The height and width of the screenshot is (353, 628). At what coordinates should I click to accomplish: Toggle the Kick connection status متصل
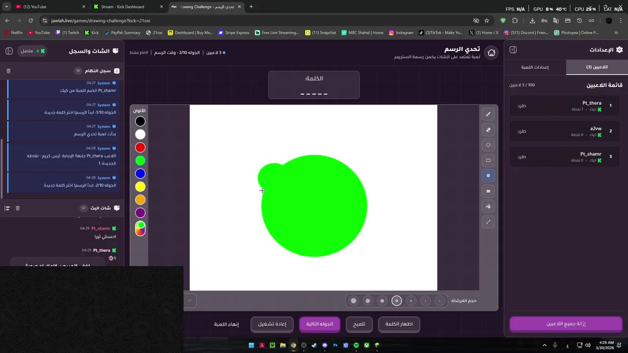(x=32, y=51)
